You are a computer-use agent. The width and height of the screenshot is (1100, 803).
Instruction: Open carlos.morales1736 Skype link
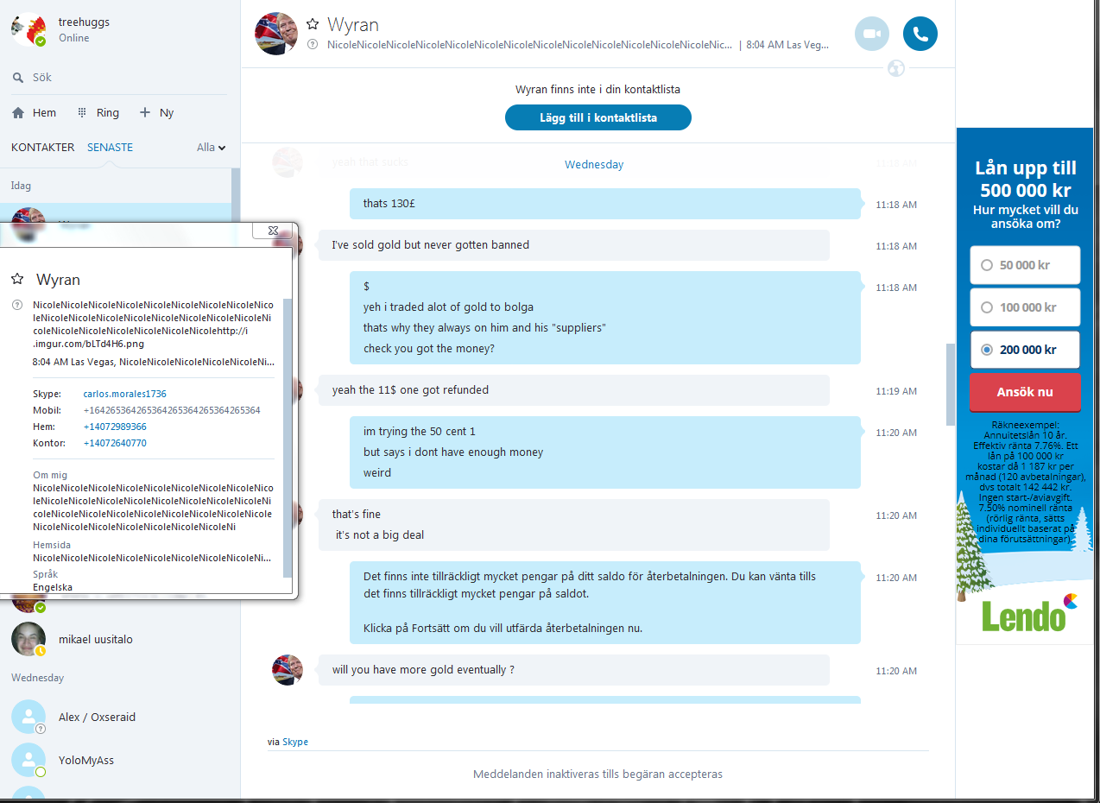[x=125, y=394]
